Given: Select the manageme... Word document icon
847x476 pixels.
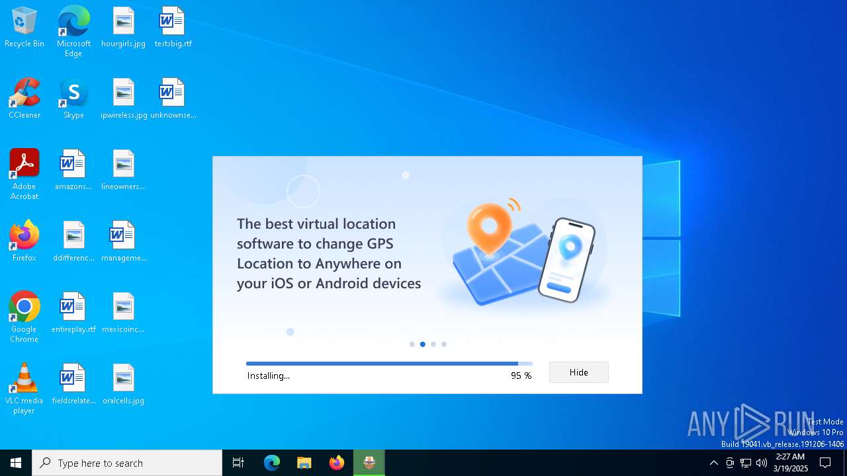Looking at the screenshot, I should (124, 242).
